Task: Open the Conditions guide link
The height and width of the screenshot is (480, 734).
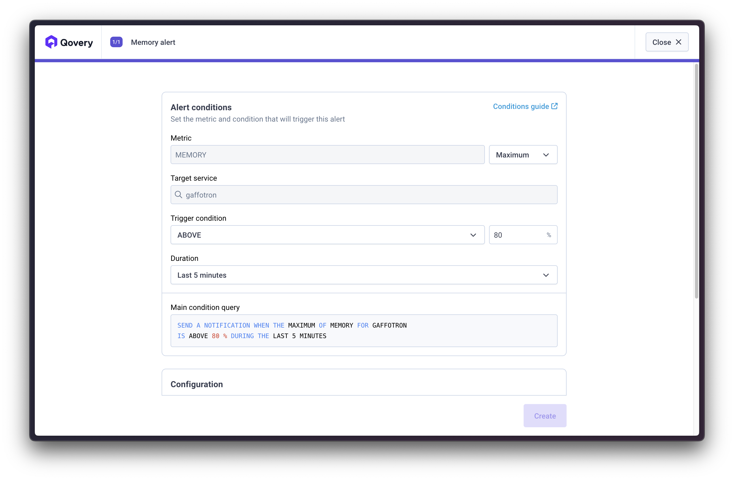Action: [x=521, y=106]
